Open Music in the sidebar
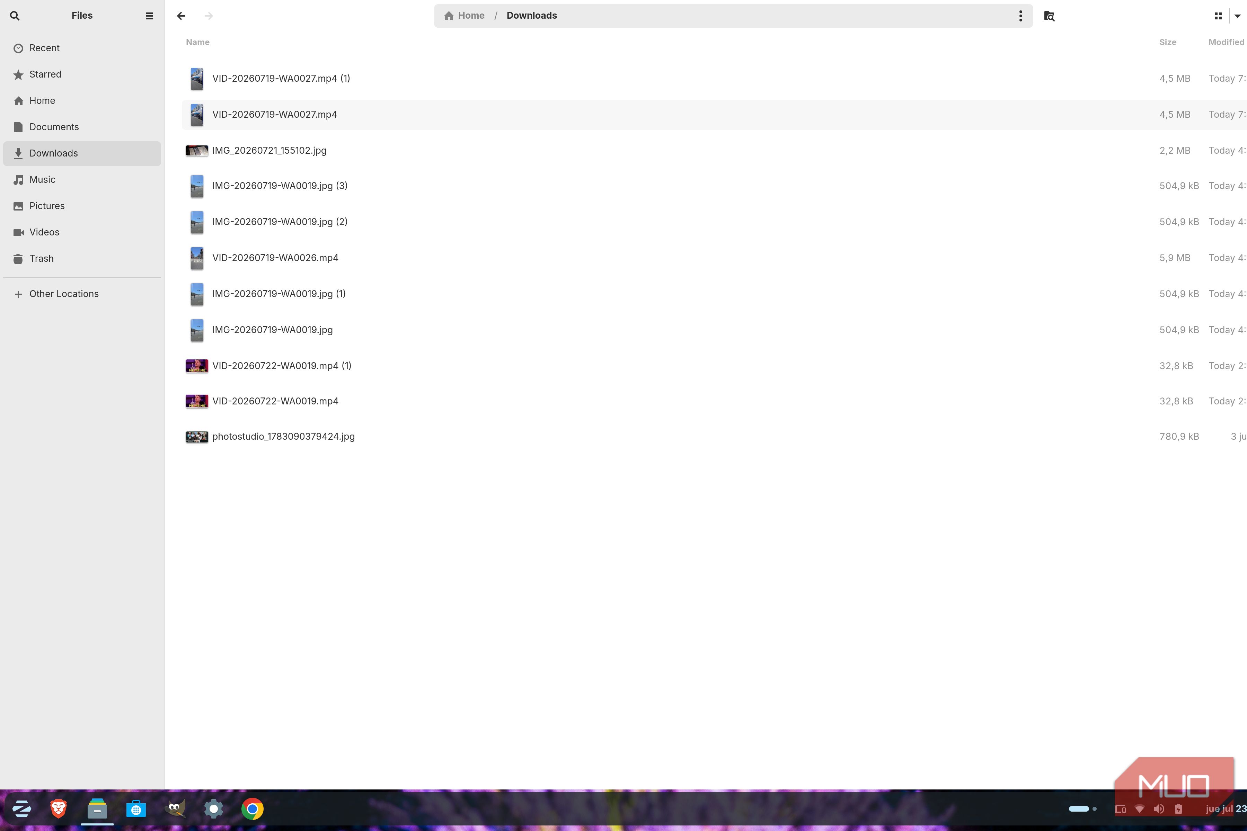Screen dimensions: 1247x831 click(x=82, y=180)
